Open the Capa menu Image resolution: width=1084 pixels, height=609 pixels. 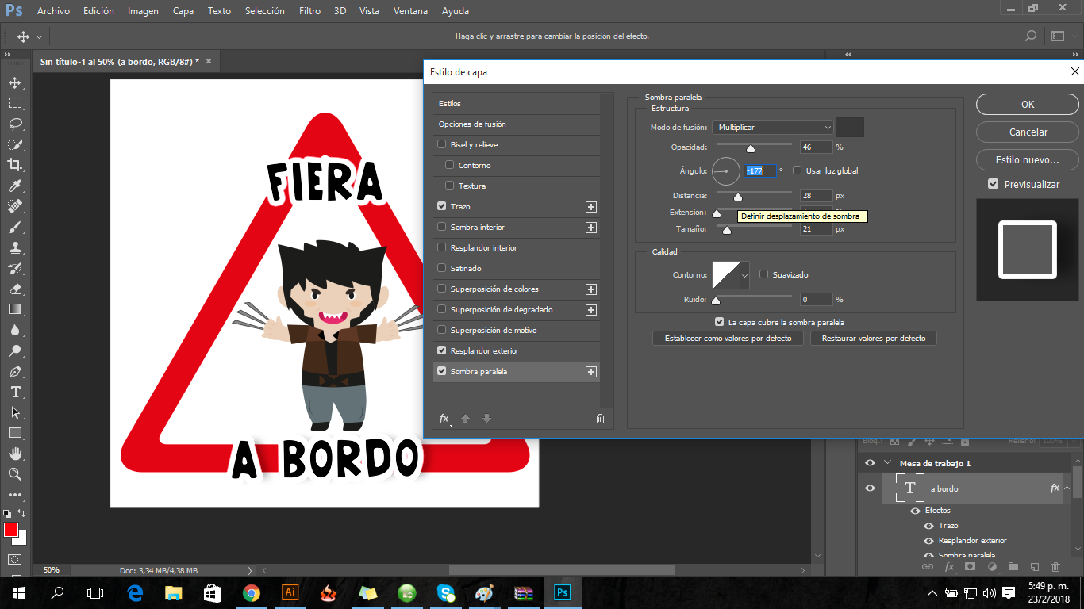(x=183, y=11)
